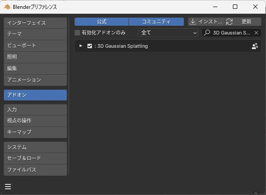Open the テーマ preferences section
The image size is (266, 195).
pyautogui.click(x=35, y=34)
